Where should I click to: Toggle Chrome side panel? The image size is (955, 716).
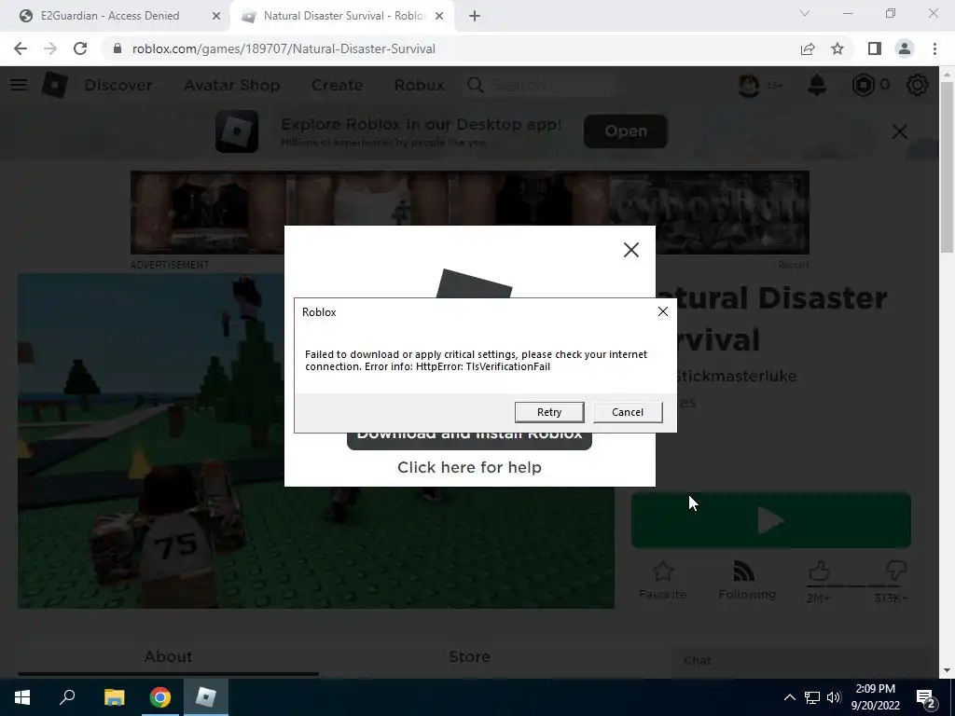tap(875, 48)
